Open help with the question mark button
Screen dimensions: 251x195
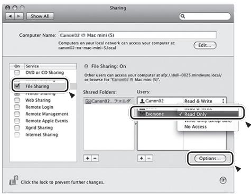[x=223, y=180]
